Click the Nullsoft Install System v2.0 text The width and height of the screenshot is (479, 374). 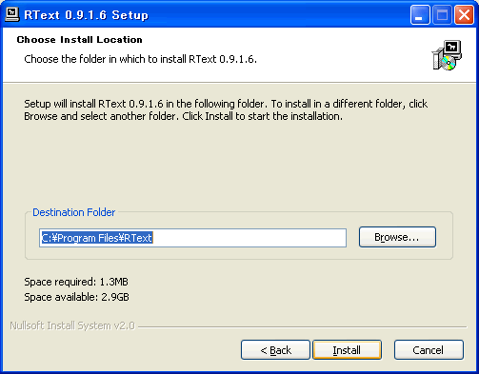click(72, 325)
